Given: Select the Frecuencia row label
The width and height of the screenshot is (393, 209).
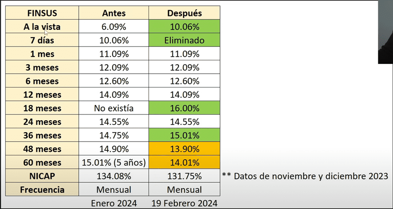Looking at the screenshot, I should click(42, 189).
